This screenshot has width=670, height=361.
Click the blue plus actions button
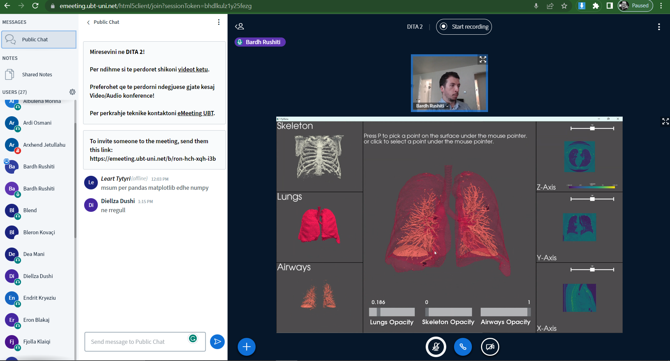point(246,347)
